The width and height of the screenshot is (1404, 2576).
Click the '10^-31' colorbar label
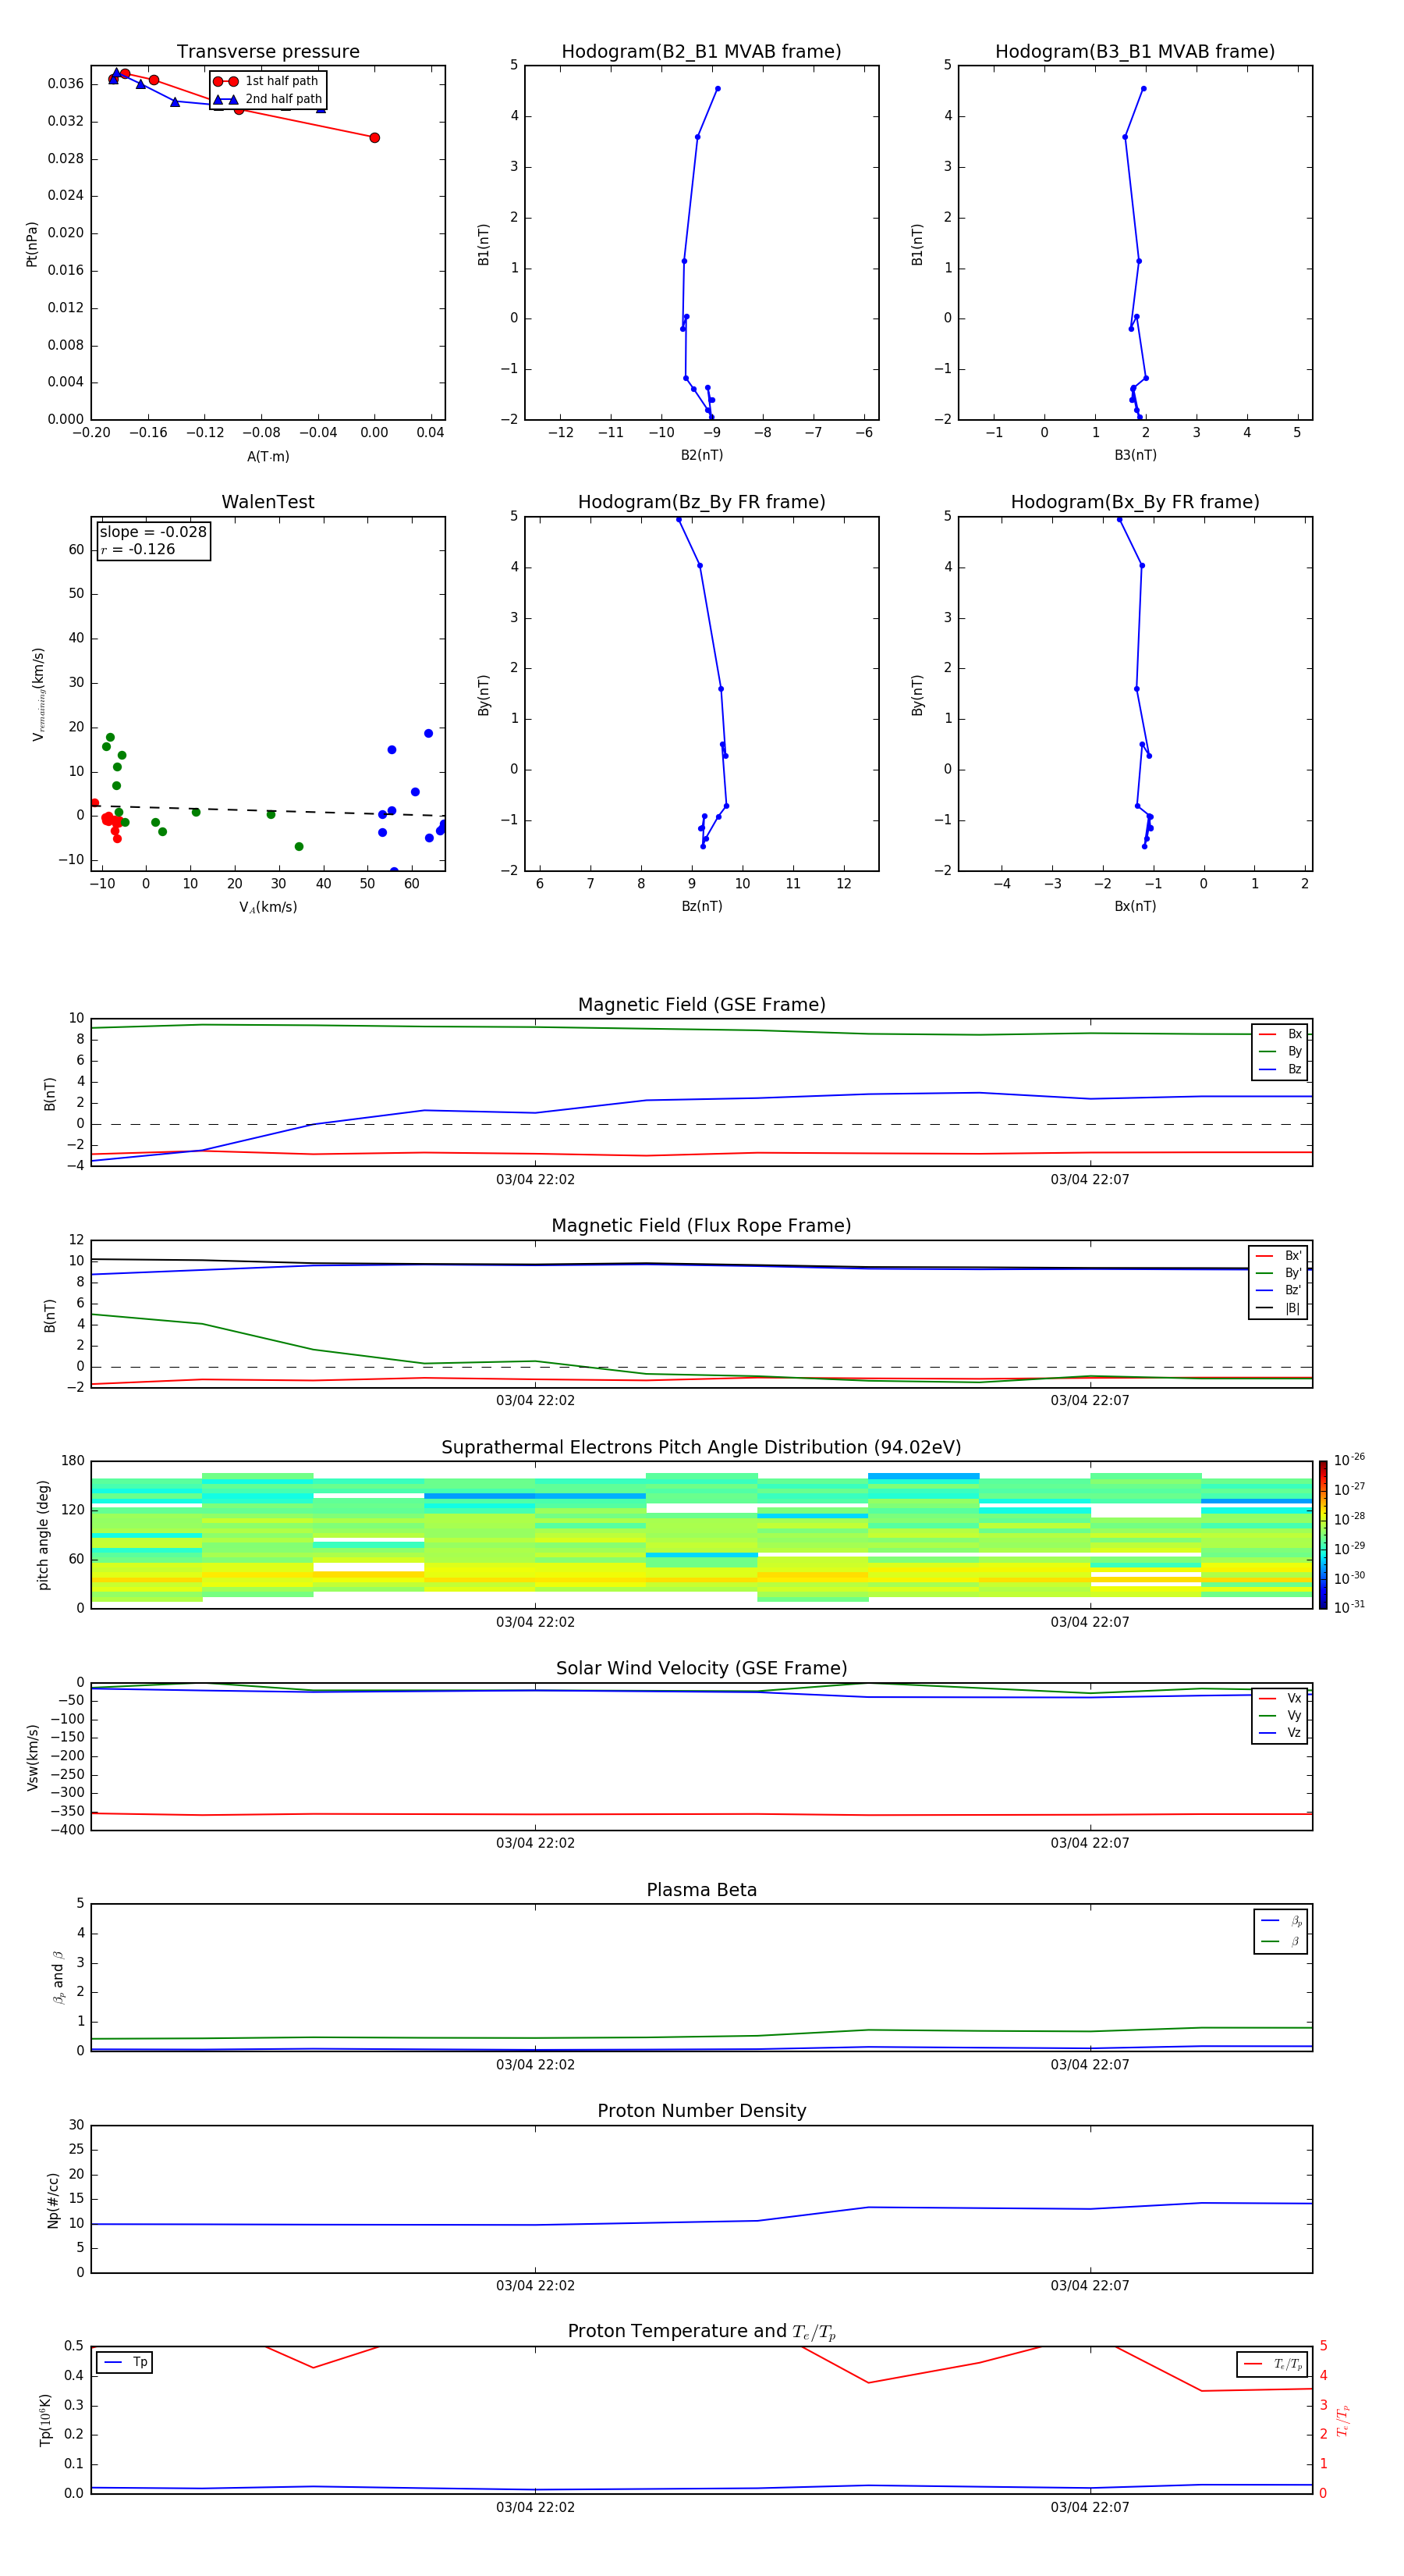(1348, 1607)
